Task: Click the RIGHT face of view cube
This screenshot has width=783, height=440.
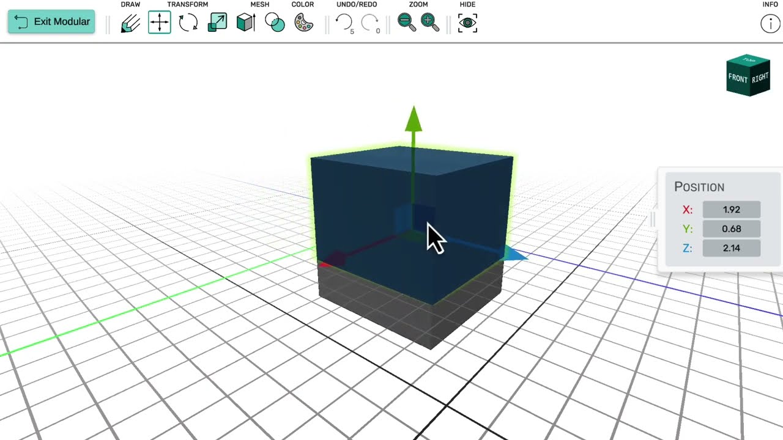Action: coord(760,79)
